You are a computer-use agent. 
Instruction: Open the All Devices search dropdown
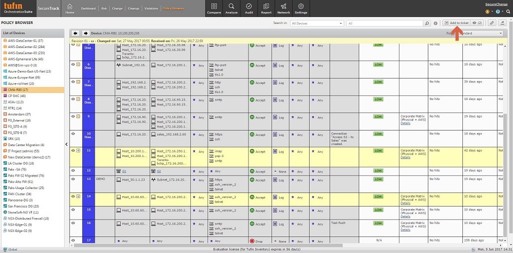(317, 23)
